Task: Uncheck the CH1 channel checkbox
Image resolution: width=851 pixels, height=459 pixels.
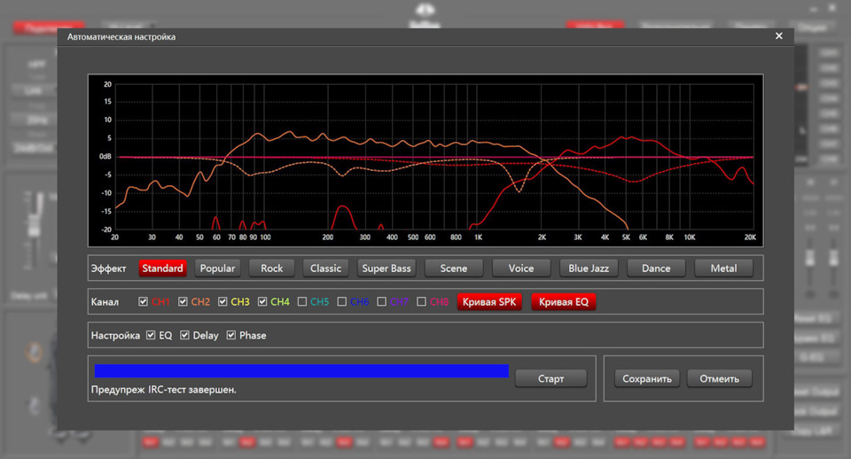Action: 144,301
